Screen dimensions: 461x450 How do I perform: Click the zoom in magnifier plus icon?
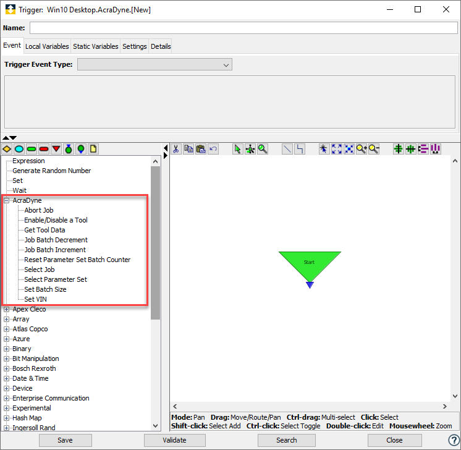coord(362,149)
